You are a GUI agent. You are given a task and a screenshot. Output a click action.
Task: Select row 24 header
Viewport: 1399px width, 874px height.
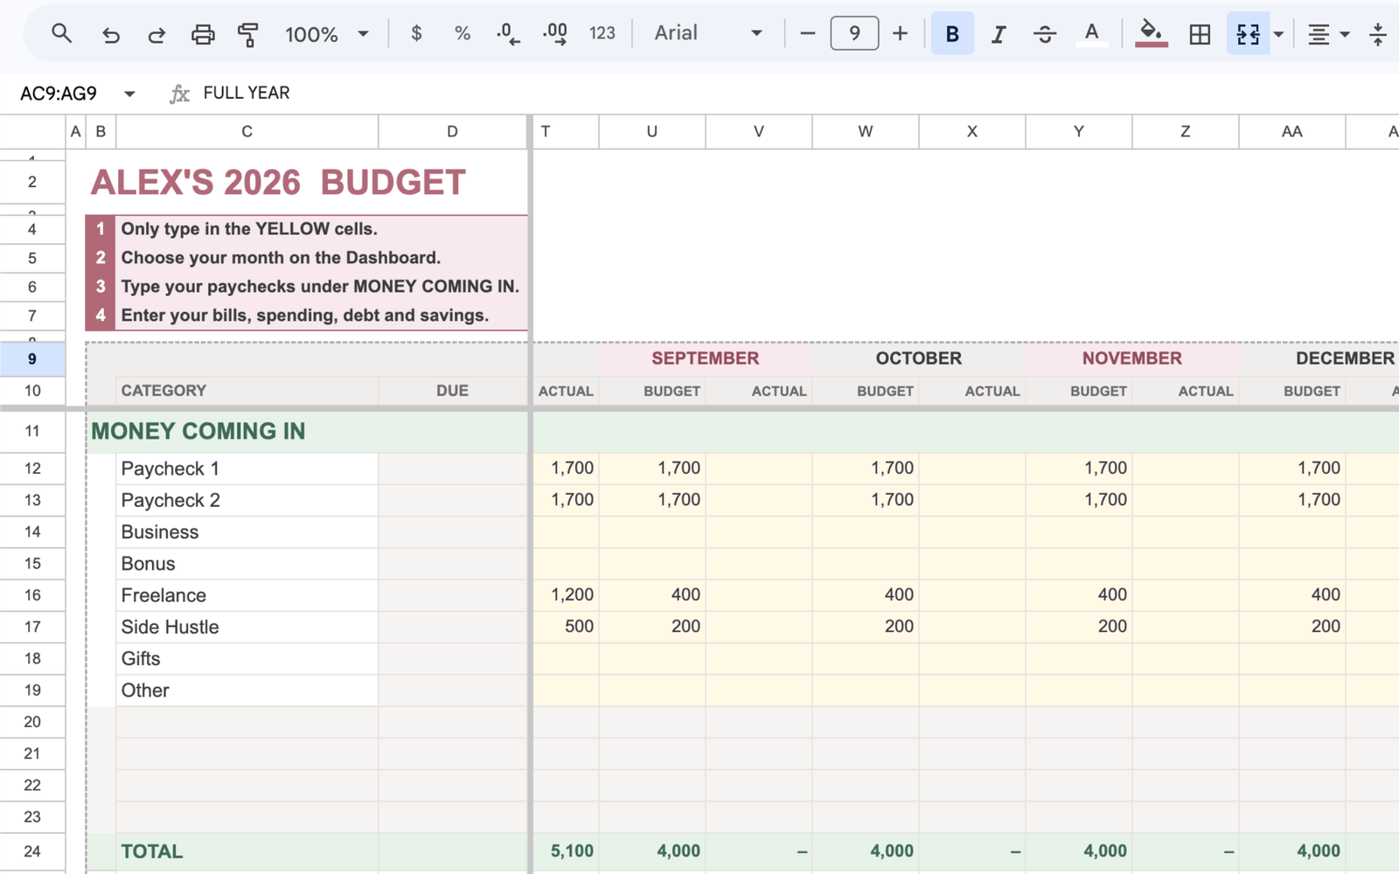pyautogui.click(x=32, y=851)
